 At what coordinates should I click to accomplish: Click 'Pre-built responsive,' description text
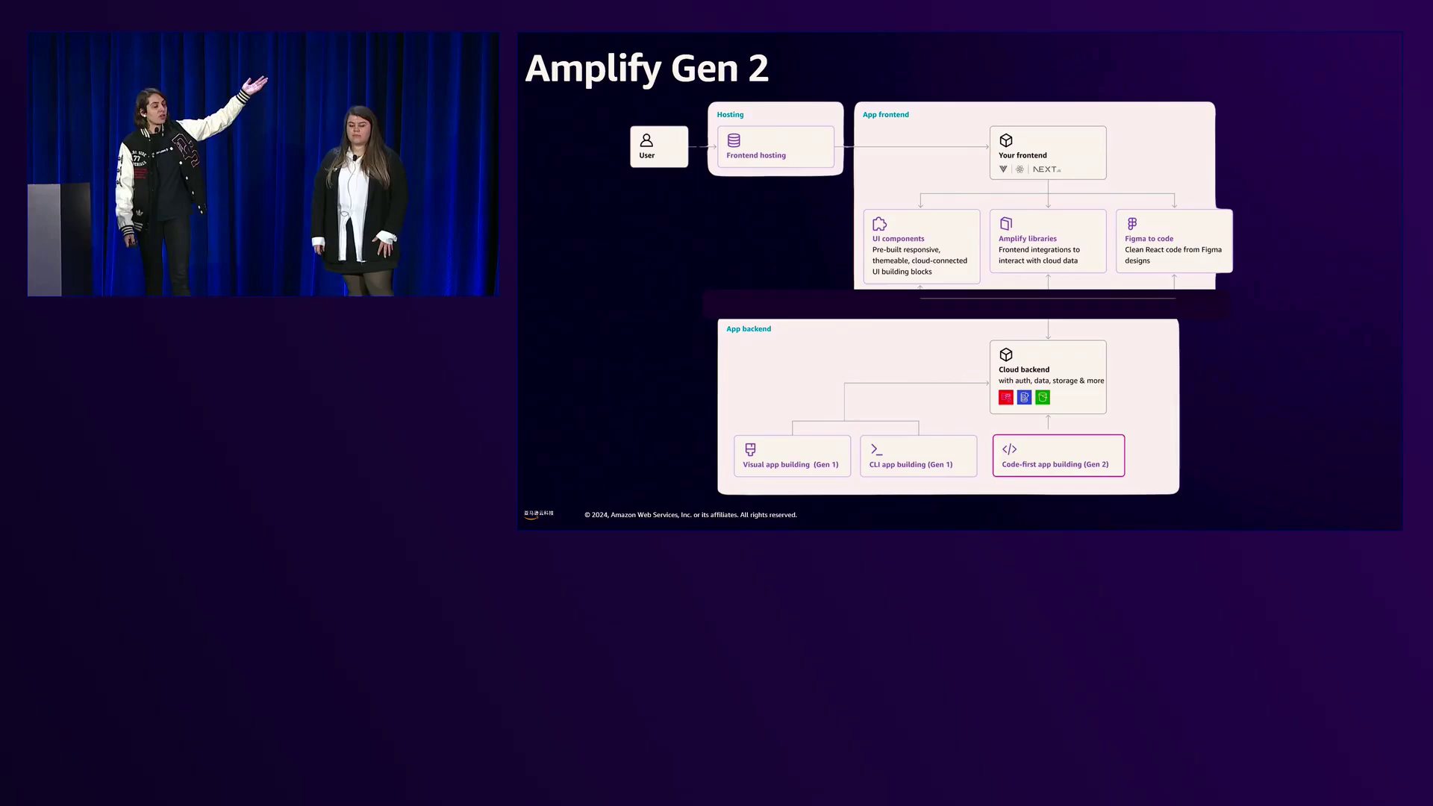click(x=906, y=250)
